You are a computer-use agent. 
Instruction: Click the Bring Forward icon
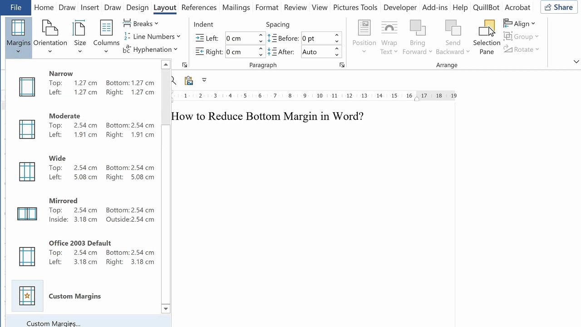417,28
